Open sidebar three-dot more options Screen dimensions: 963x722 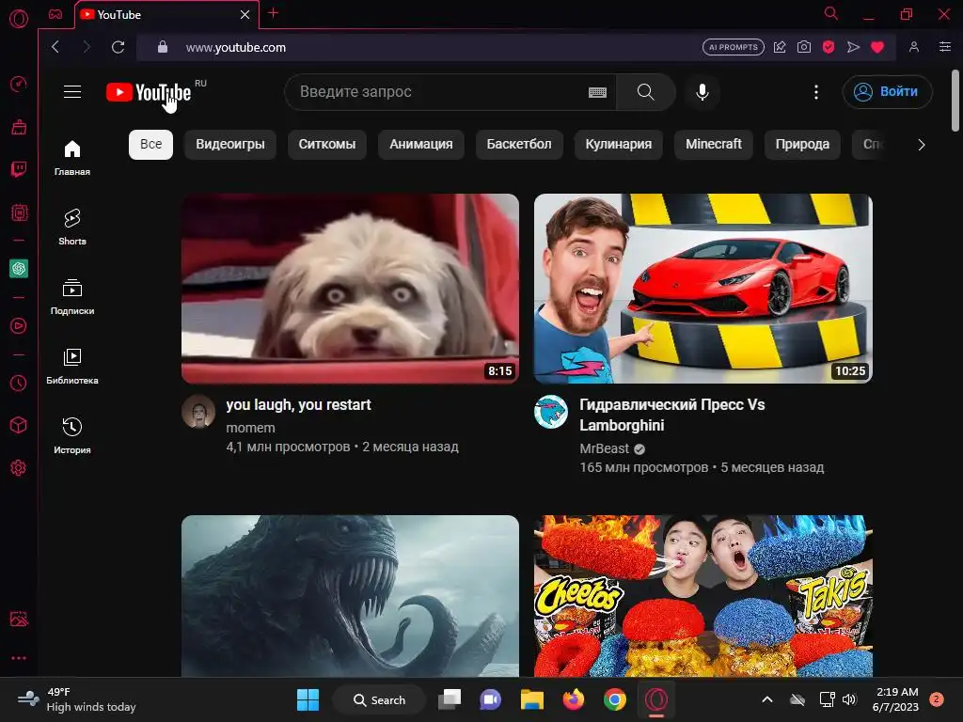[19, 658]
